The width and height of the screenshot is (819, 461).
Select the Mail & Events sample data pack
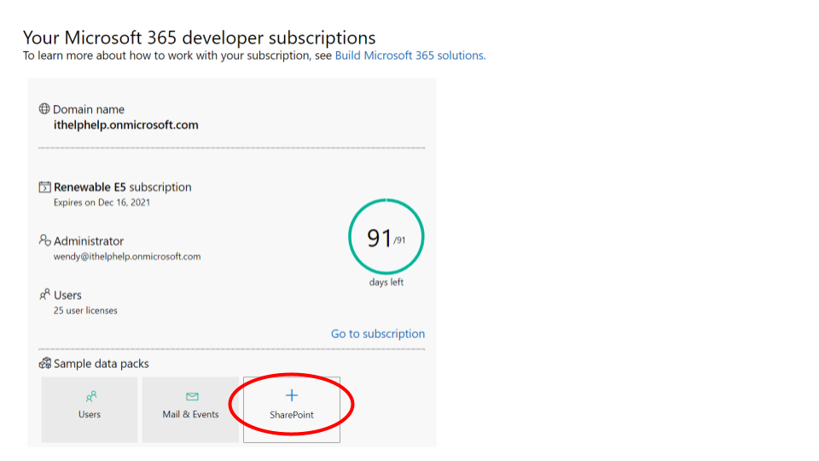click(190, 409)
